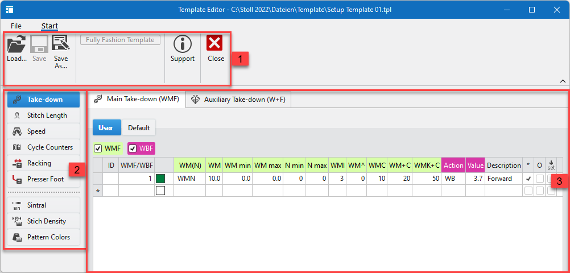The width and height of the screenshot is (570, 273).
Task: Switch to the Default button
Action: tap(139, 128)
